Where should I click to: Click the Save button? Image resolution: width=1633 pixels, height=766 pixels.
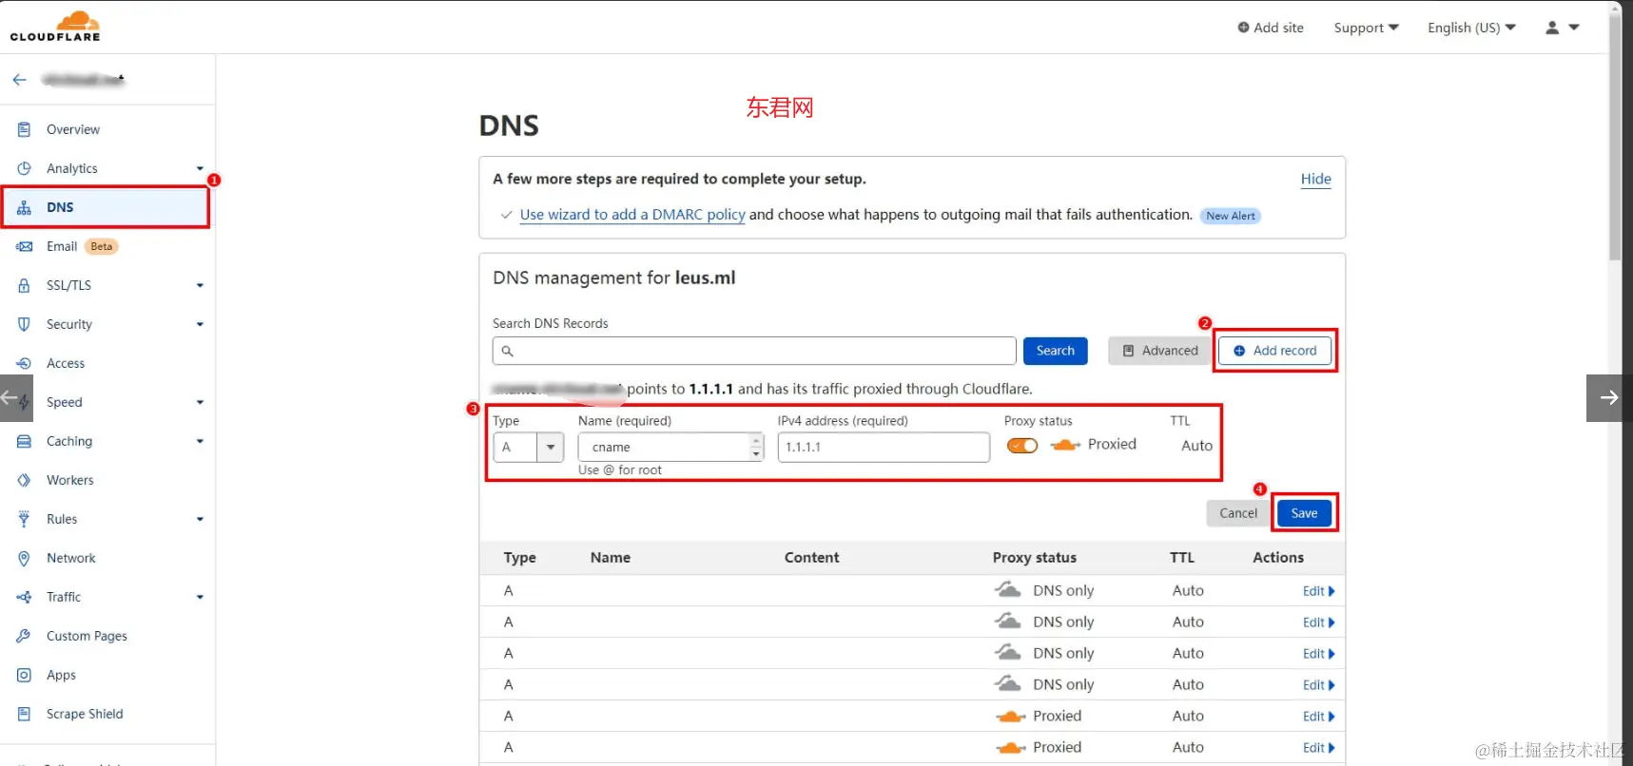pyautogui.click(x=1304, y=513)
